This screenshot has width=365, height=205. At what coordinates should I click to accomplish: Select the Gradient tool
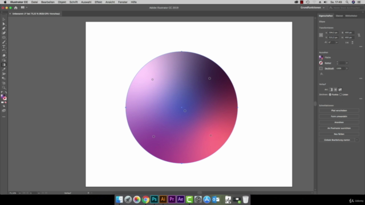click(4, 65)
